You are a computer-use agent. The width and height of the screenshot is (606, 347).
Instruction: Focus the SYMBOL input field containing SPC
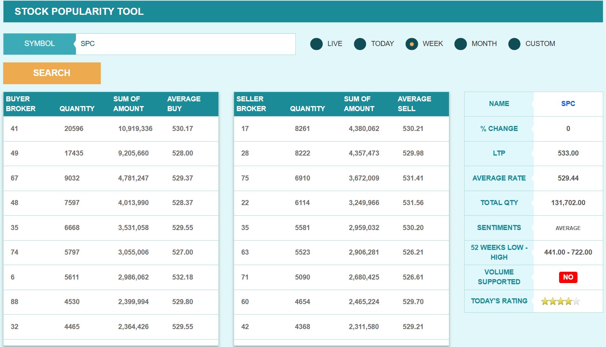[x=185, y=44]
